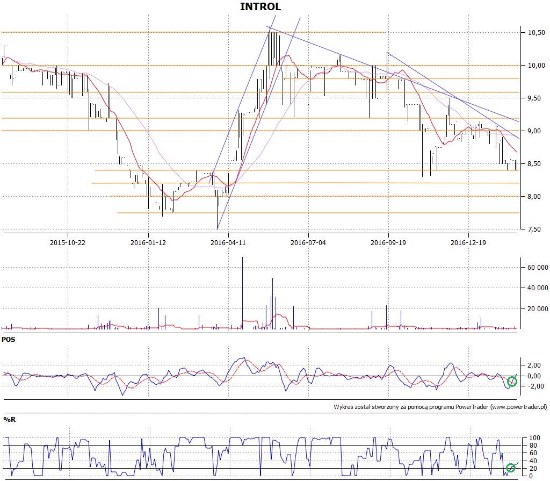The image size is (550, 481).
Task: Click the tallest volume bar near 2016-04-11
Action: click(242, 293)
